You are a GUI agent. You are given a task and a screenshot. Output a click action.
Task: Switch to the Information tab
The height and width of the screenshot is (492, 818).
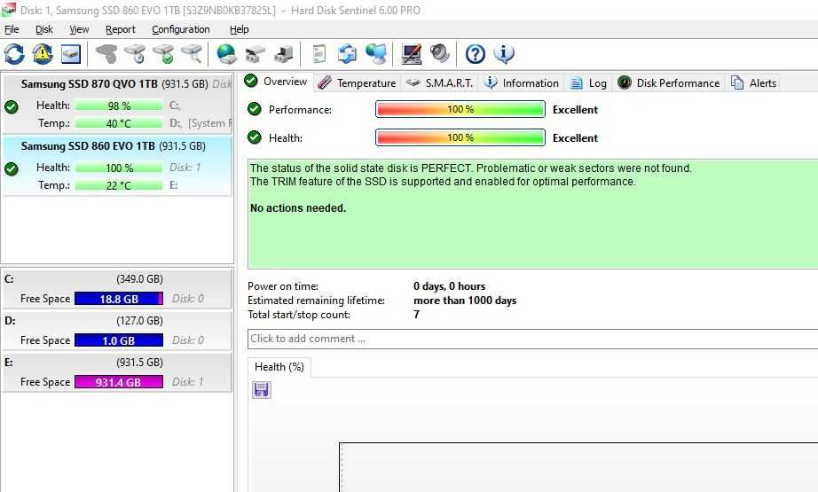(x=521, y=83)
